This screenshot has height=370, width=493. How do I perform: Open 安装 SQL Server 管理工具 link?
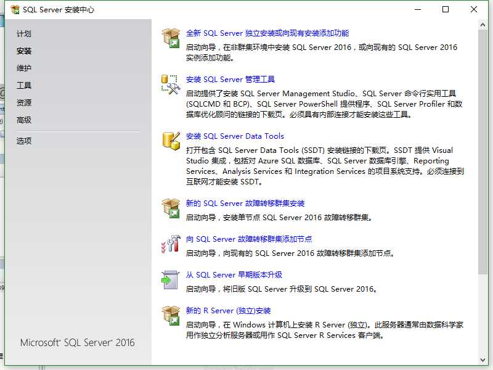[230, 80]
